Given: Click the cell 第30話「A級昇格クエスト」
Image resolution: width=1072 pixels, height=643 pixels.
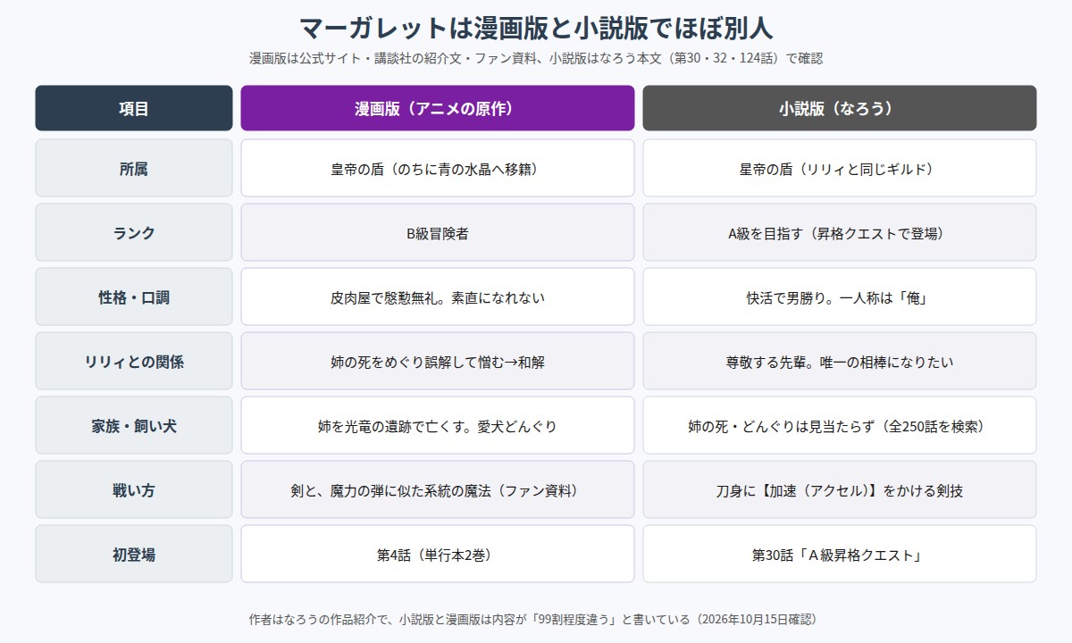Looking at the screenshot, I should click(840, 554).
